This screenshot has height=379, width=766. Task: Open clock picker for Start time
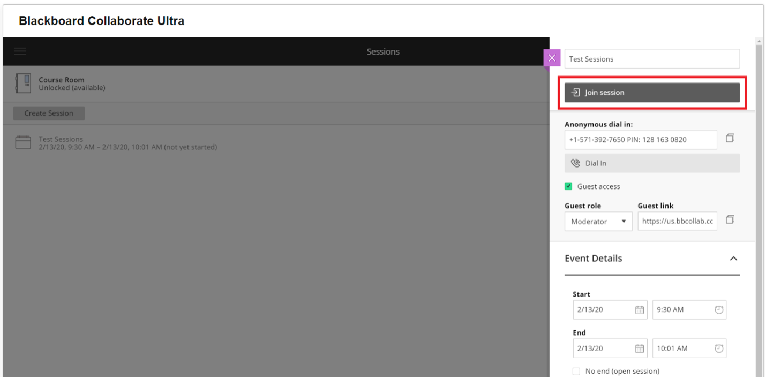719,309
